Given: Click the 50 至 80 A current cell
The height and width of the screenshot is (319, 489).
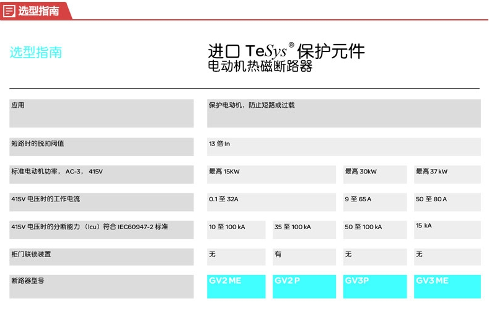Looking at the screenshot, I should 431,199.
